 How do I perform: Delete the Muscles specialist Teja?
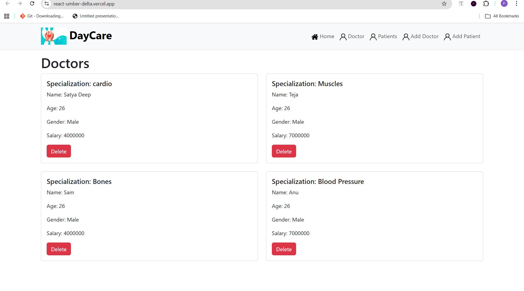(284, 151)
